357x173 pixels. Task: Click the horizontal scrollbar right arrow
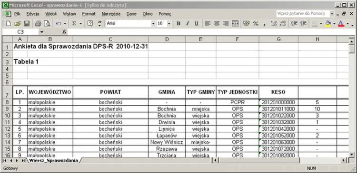click(343, 161)
